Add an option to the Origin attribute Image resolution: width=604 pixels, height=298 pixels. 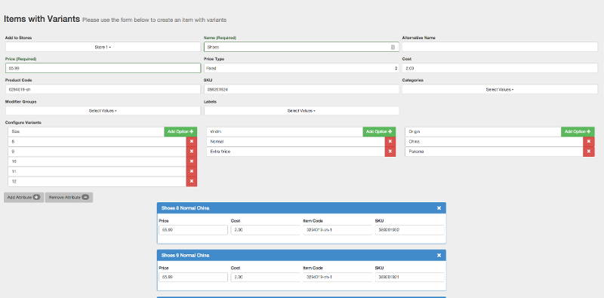point(578,131)
